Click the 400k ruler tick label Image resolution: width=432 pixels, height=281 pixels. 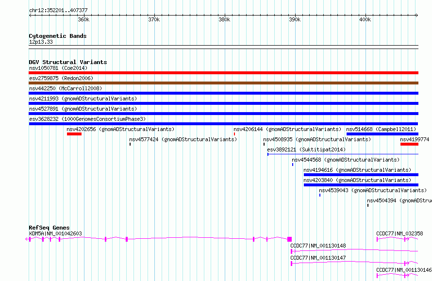point(365,19)
